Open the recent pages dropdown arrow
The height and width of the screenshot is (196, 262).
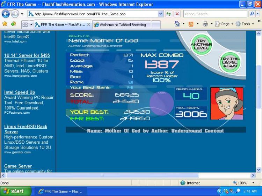(x=22, y=14)
